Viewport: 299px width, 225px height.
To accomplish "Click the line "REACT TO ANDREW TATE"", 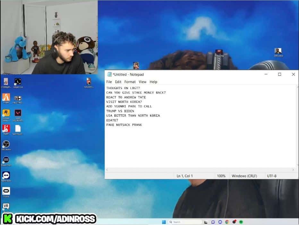I will tap(126, 97).
